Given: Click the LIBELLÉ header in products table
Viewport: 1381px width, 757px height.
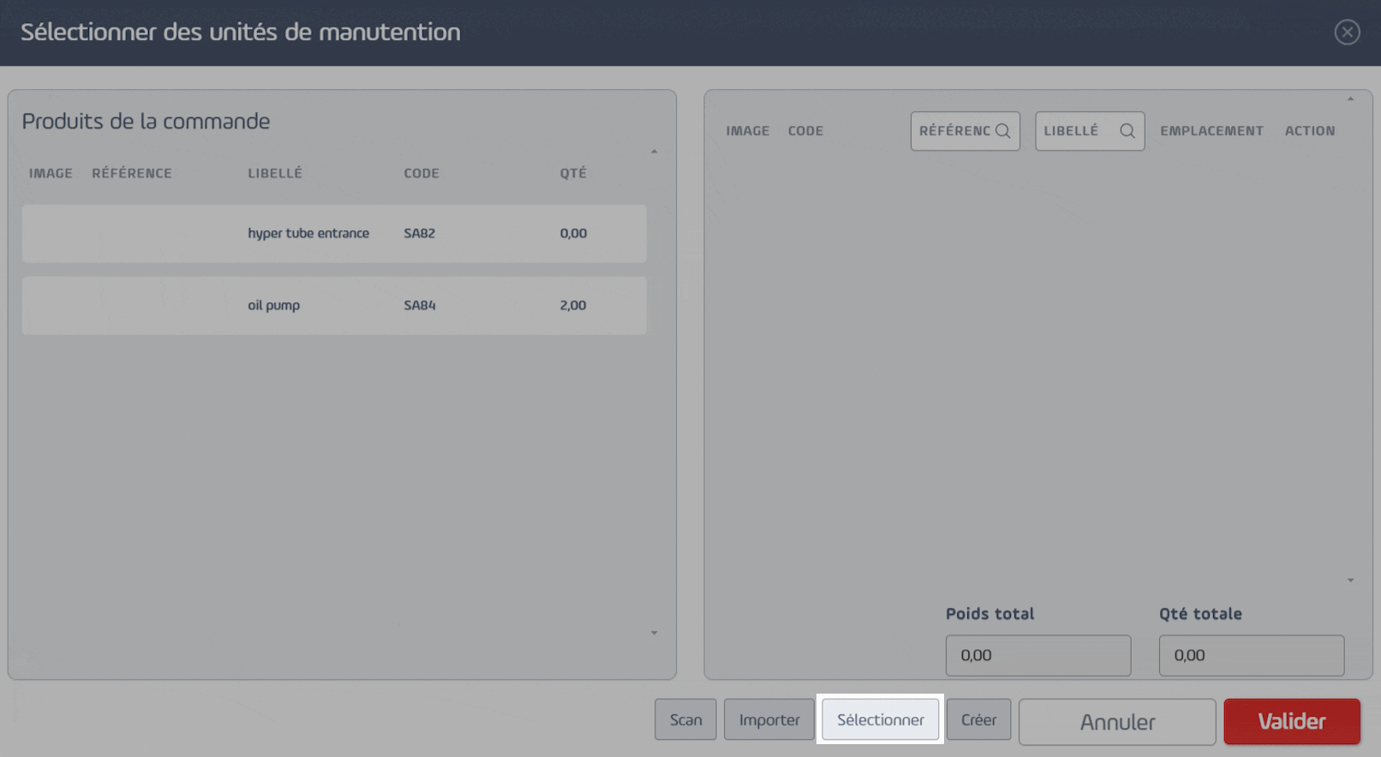Looking at the screenshot, I should point(275,173).
